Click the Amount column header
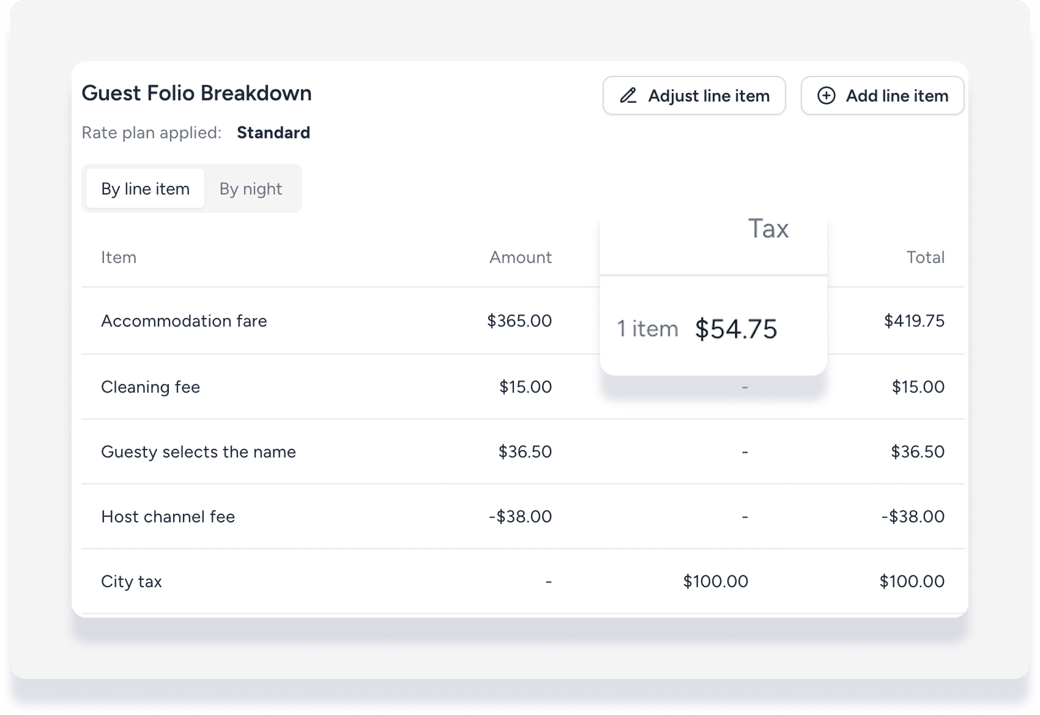 click(521, 257)
